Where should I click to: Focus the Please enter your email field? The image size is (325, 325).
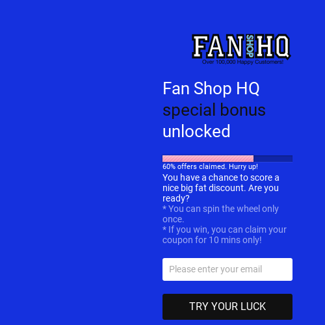pos(227,269)
